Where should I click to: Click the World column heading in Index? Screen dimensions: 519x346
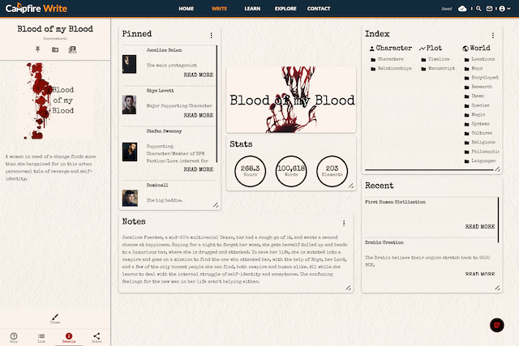[476, 49]
